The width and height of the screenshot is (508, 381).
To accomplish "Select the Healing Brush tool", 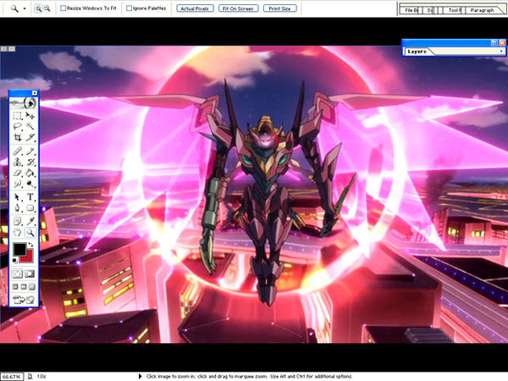I will (x=17, y=152).
